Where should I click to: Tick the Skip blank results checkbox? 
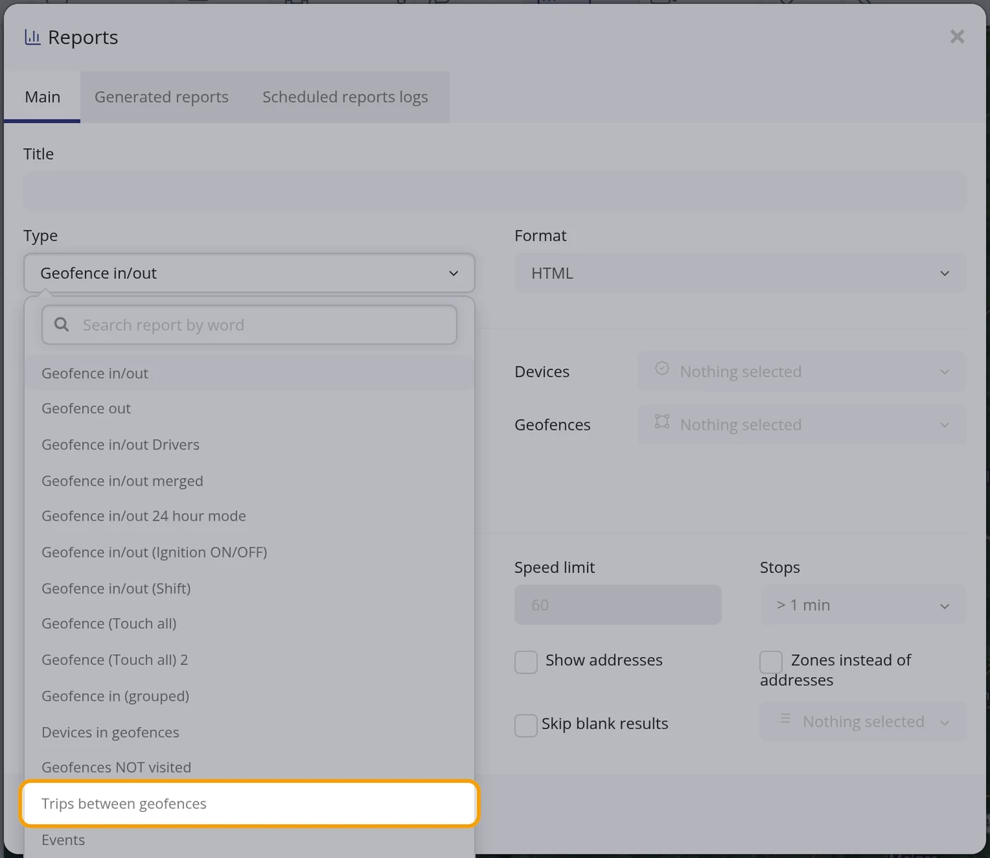click(525, 725)
